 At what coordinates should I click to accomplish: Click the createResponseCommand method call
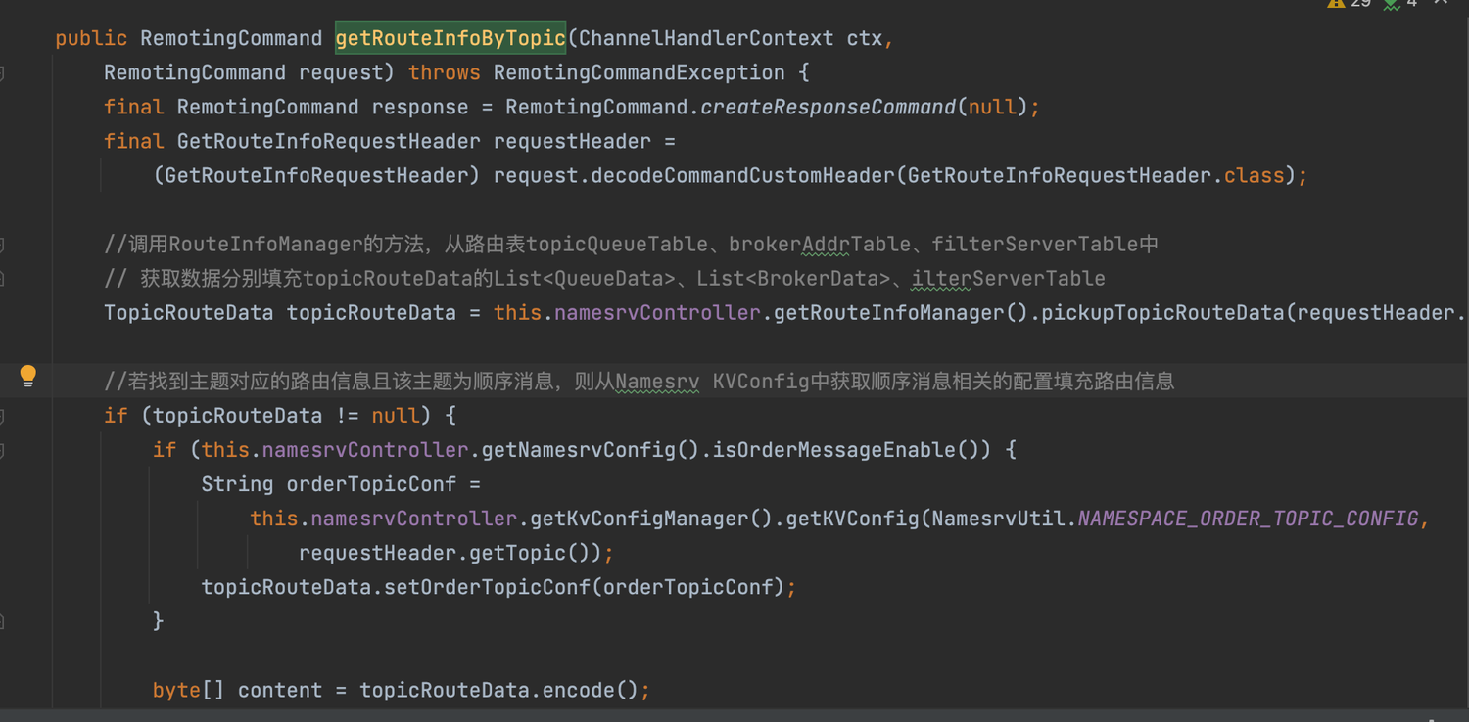(x=828, y=107)
